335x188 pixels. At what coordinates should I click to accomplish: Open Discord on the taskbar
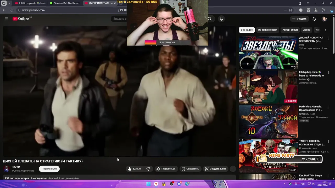click(180, 184)
